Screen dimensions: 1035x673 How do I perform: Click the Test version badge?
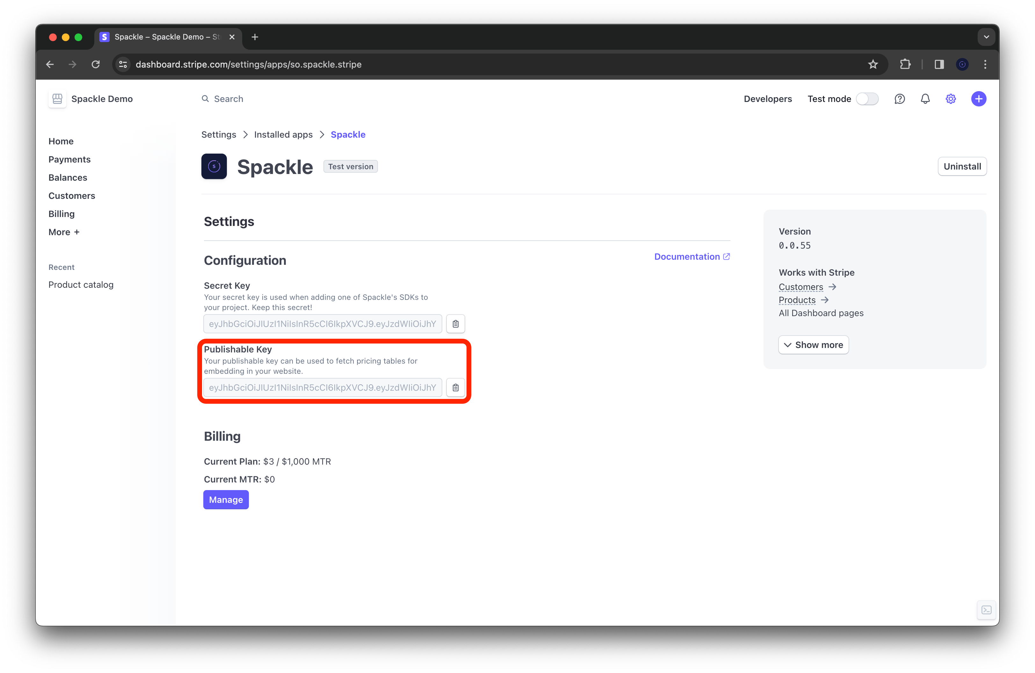pyautogui.click(x=351, y=167)
